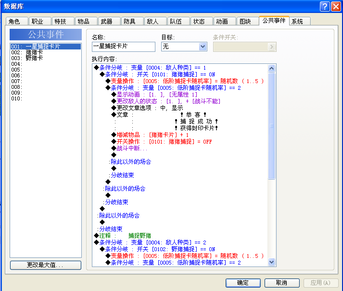Click the 条件开关 arrow button
The image size is (343, 291).
tap(271, 47)
